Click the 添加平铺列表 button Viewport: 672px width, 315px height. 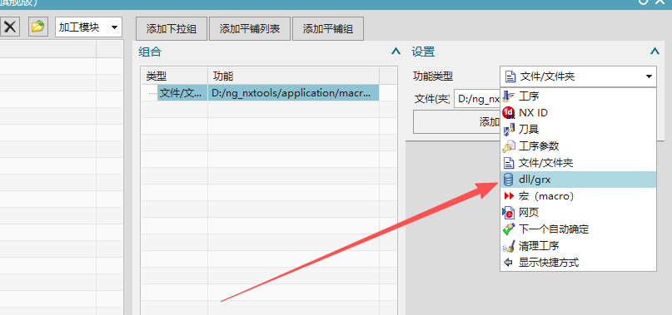(x=250, y=29)
